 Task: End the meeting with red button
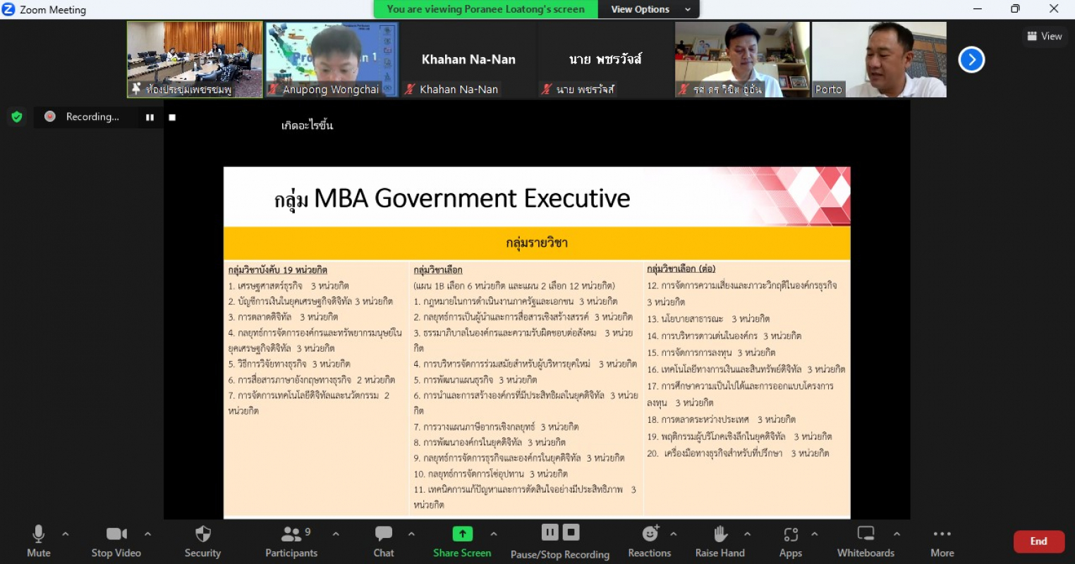click(x=1039, y=541)
